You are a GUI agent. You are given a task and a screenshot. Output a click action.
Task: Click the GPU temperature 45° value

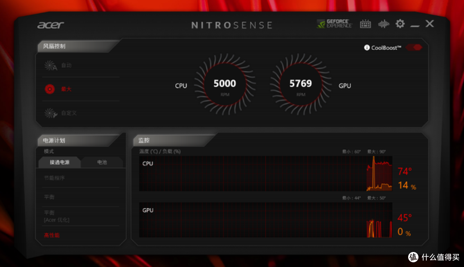405,218
